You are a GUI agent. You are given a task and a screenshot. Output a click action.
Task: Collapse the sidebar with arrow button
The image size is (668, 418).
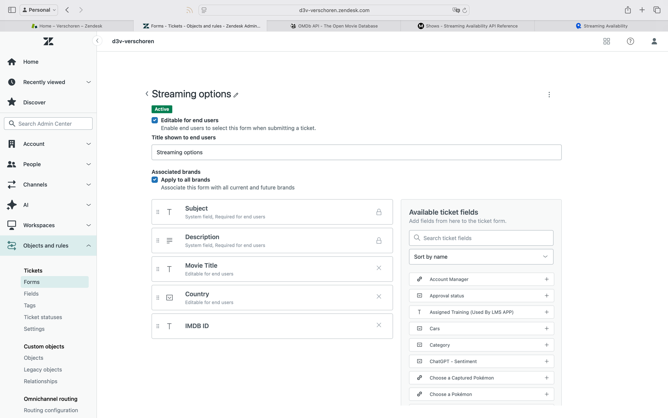97,41
